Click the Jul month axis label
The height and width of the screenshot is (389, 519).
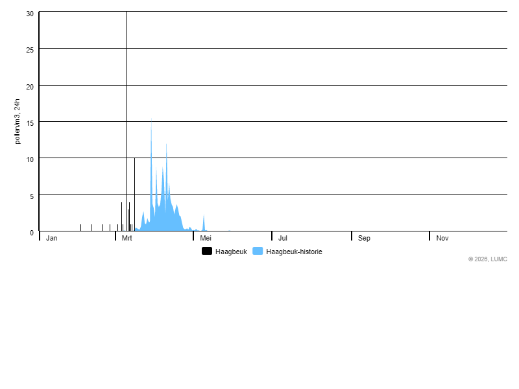pyautogui.click(x=283, y=238)
